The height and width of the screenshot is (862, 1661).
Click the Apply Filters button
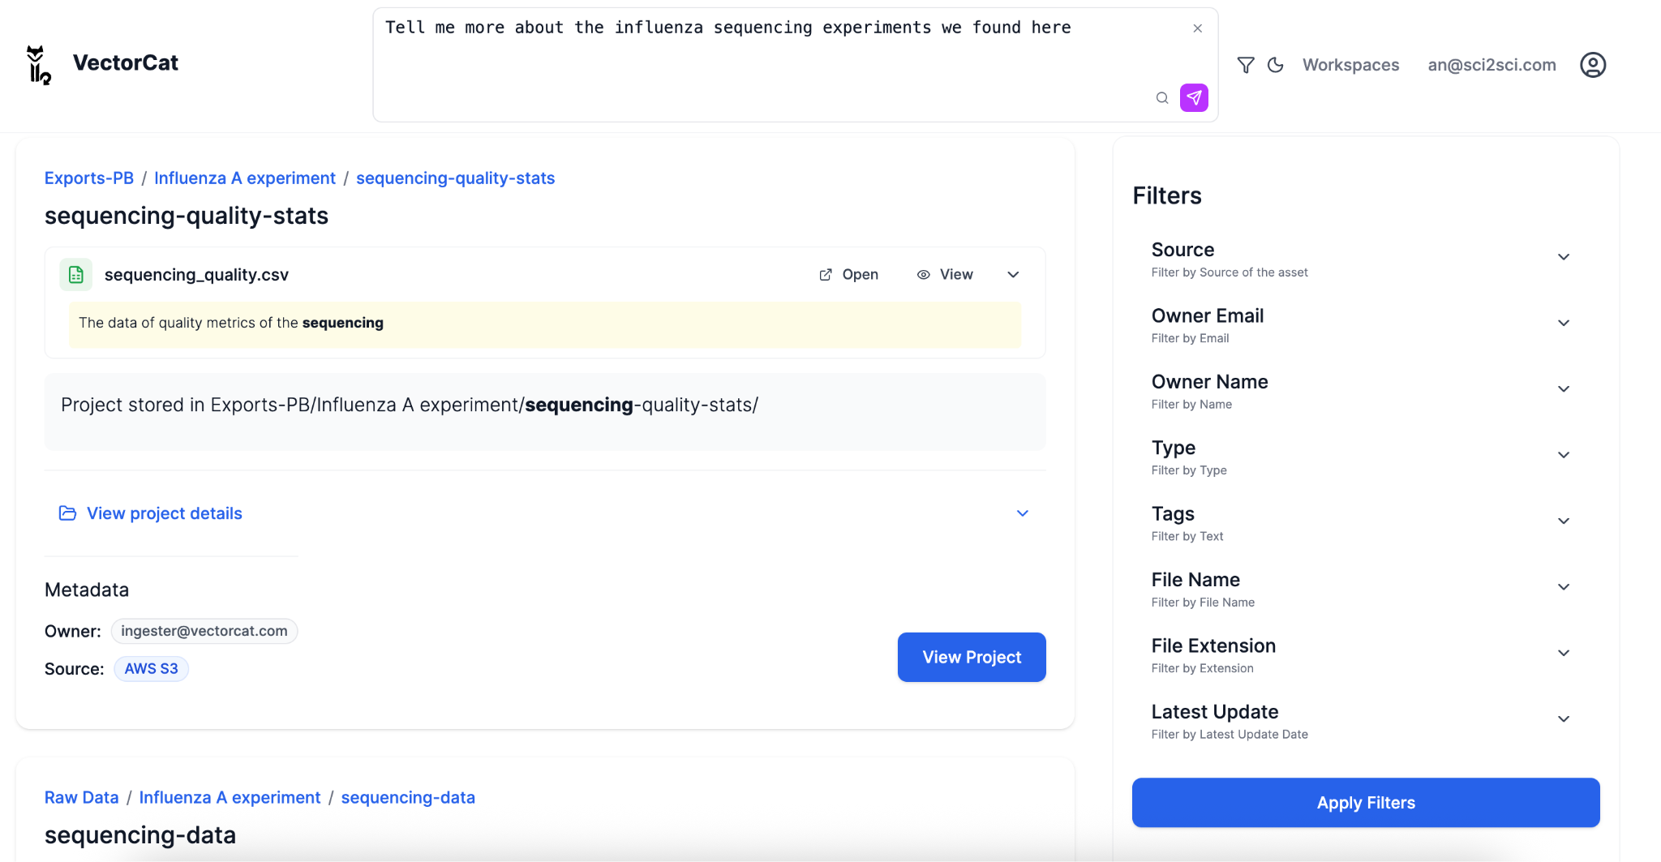click(x=1366, y=803)
